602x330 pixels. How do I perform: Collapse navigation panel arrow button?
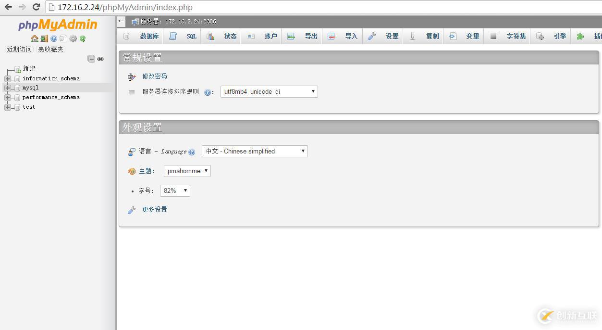pos(121,21)
